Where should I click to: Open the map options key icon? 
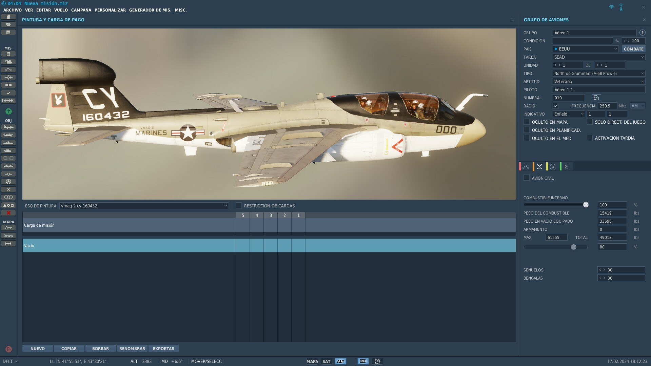[8, 228]
